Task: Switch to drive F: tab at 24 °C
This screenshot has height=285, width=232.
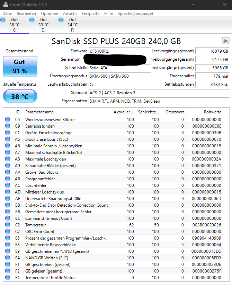Action: tap(73, 25)
